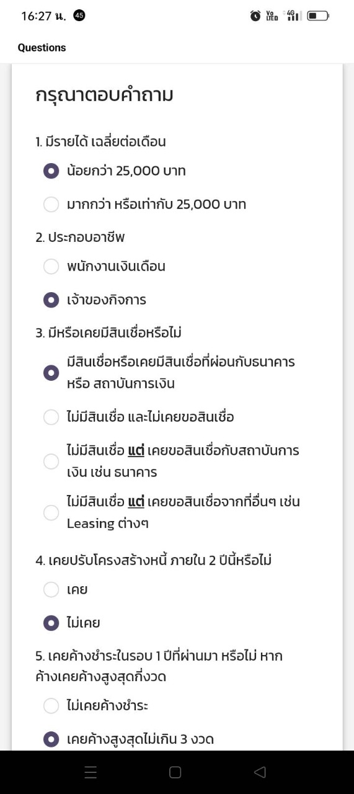Viewport: 354px width, 794px height.
Task: Open recent apps menu icon
Action: point(91,772)
